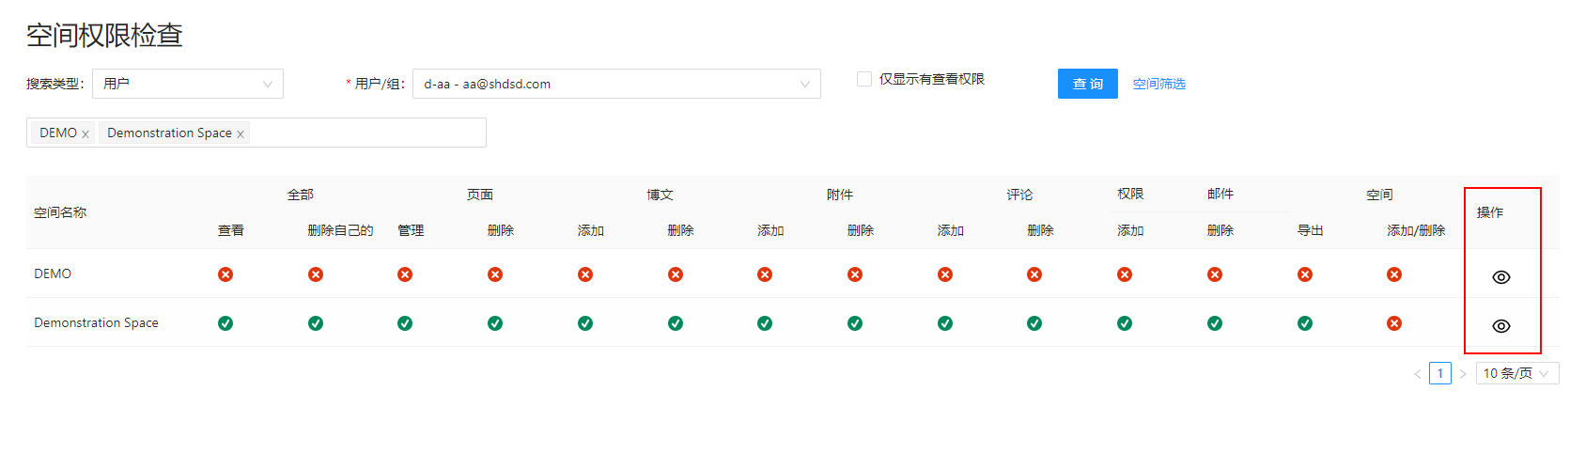The width and height of the screenshot is (1570, 469).
Task: Click red X under 查看 for DEMO
Action: (225, 274)
